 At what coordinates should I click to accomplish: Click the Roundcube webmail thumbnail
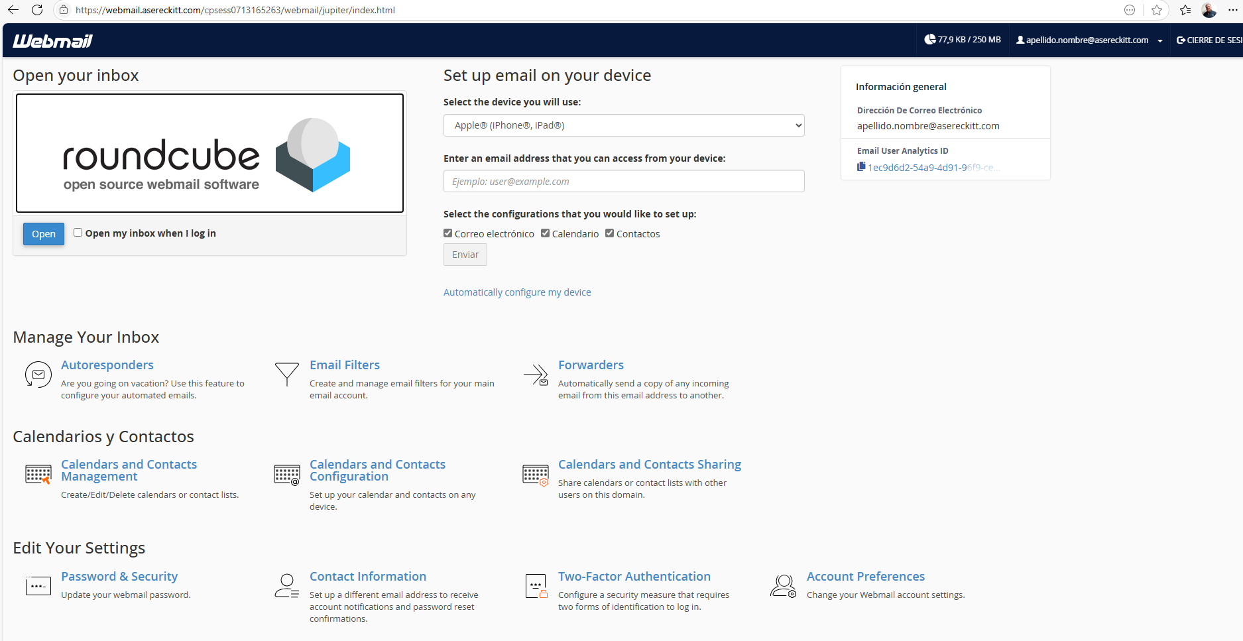click(x=209, y=153)
